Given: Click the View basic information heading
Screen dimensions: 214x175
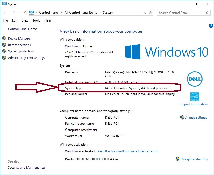Looking at the screenshot, I should (x=101, y=31).
